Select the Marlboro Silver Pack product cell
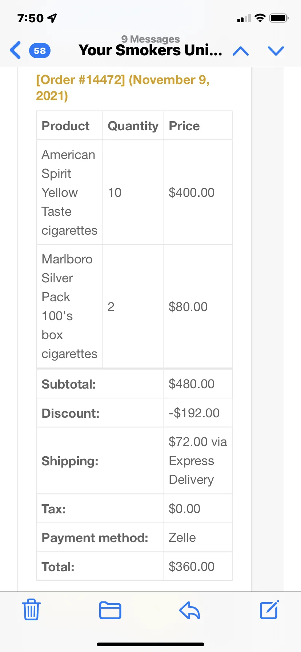The width and height of the screenshot is (301, 652). [x=70, y=306]
